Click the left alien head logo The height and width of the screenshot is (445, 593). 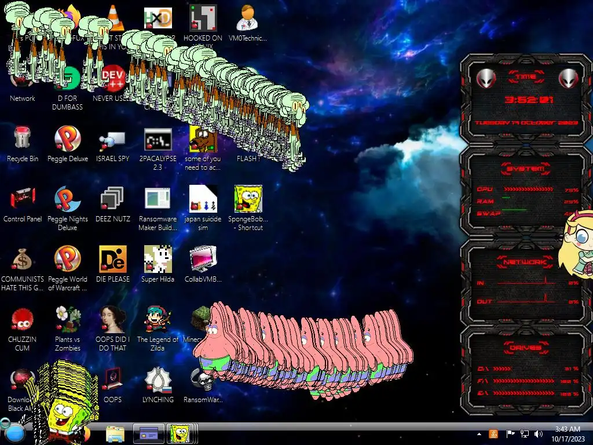point(486,78)
